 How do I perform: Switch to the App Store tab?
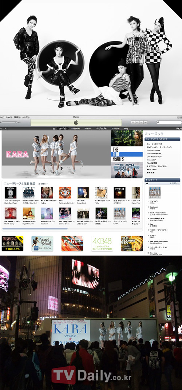(x=75, y=129)
